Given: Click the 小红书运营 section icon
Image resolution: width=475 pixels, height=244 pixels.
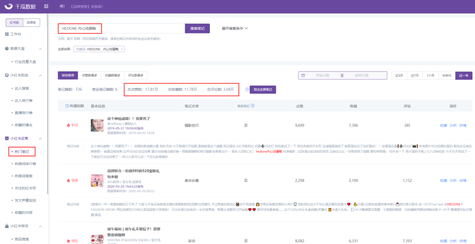Looking at the screenshot, I should (7, 138).
